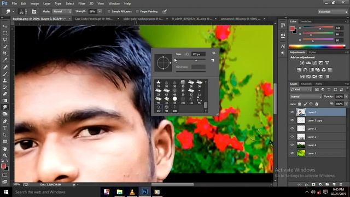The height and width of the screenshot is (197, 350).
Task: Click the brush Size slider
Action: 191,60
